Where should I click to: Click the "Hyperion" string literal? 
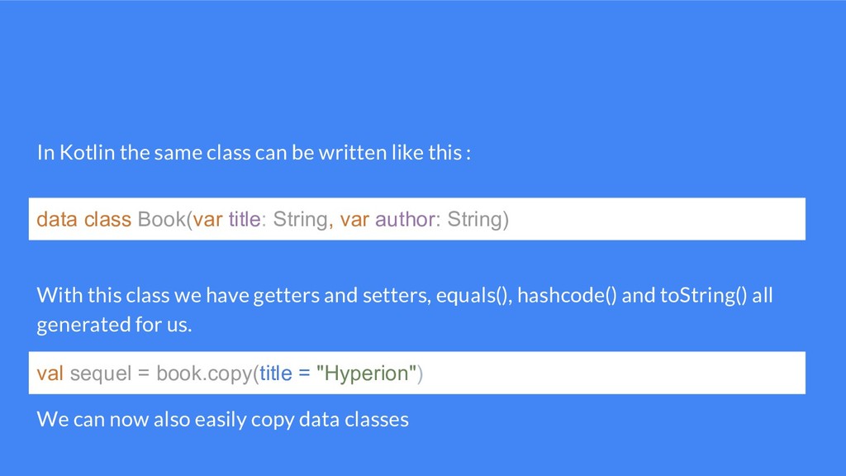click(x=366, y=374)
